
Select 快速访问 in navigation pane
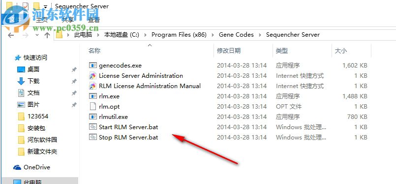35,58
